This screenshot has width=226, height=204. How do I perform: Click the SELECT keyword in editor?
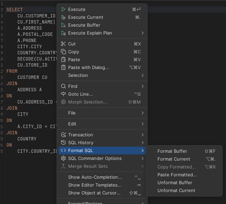click(15, 10)
